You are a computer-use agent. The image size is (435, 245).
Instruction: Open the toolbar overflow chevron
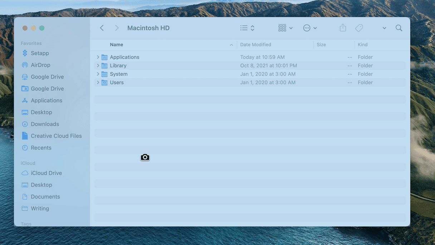click(384, 28)
